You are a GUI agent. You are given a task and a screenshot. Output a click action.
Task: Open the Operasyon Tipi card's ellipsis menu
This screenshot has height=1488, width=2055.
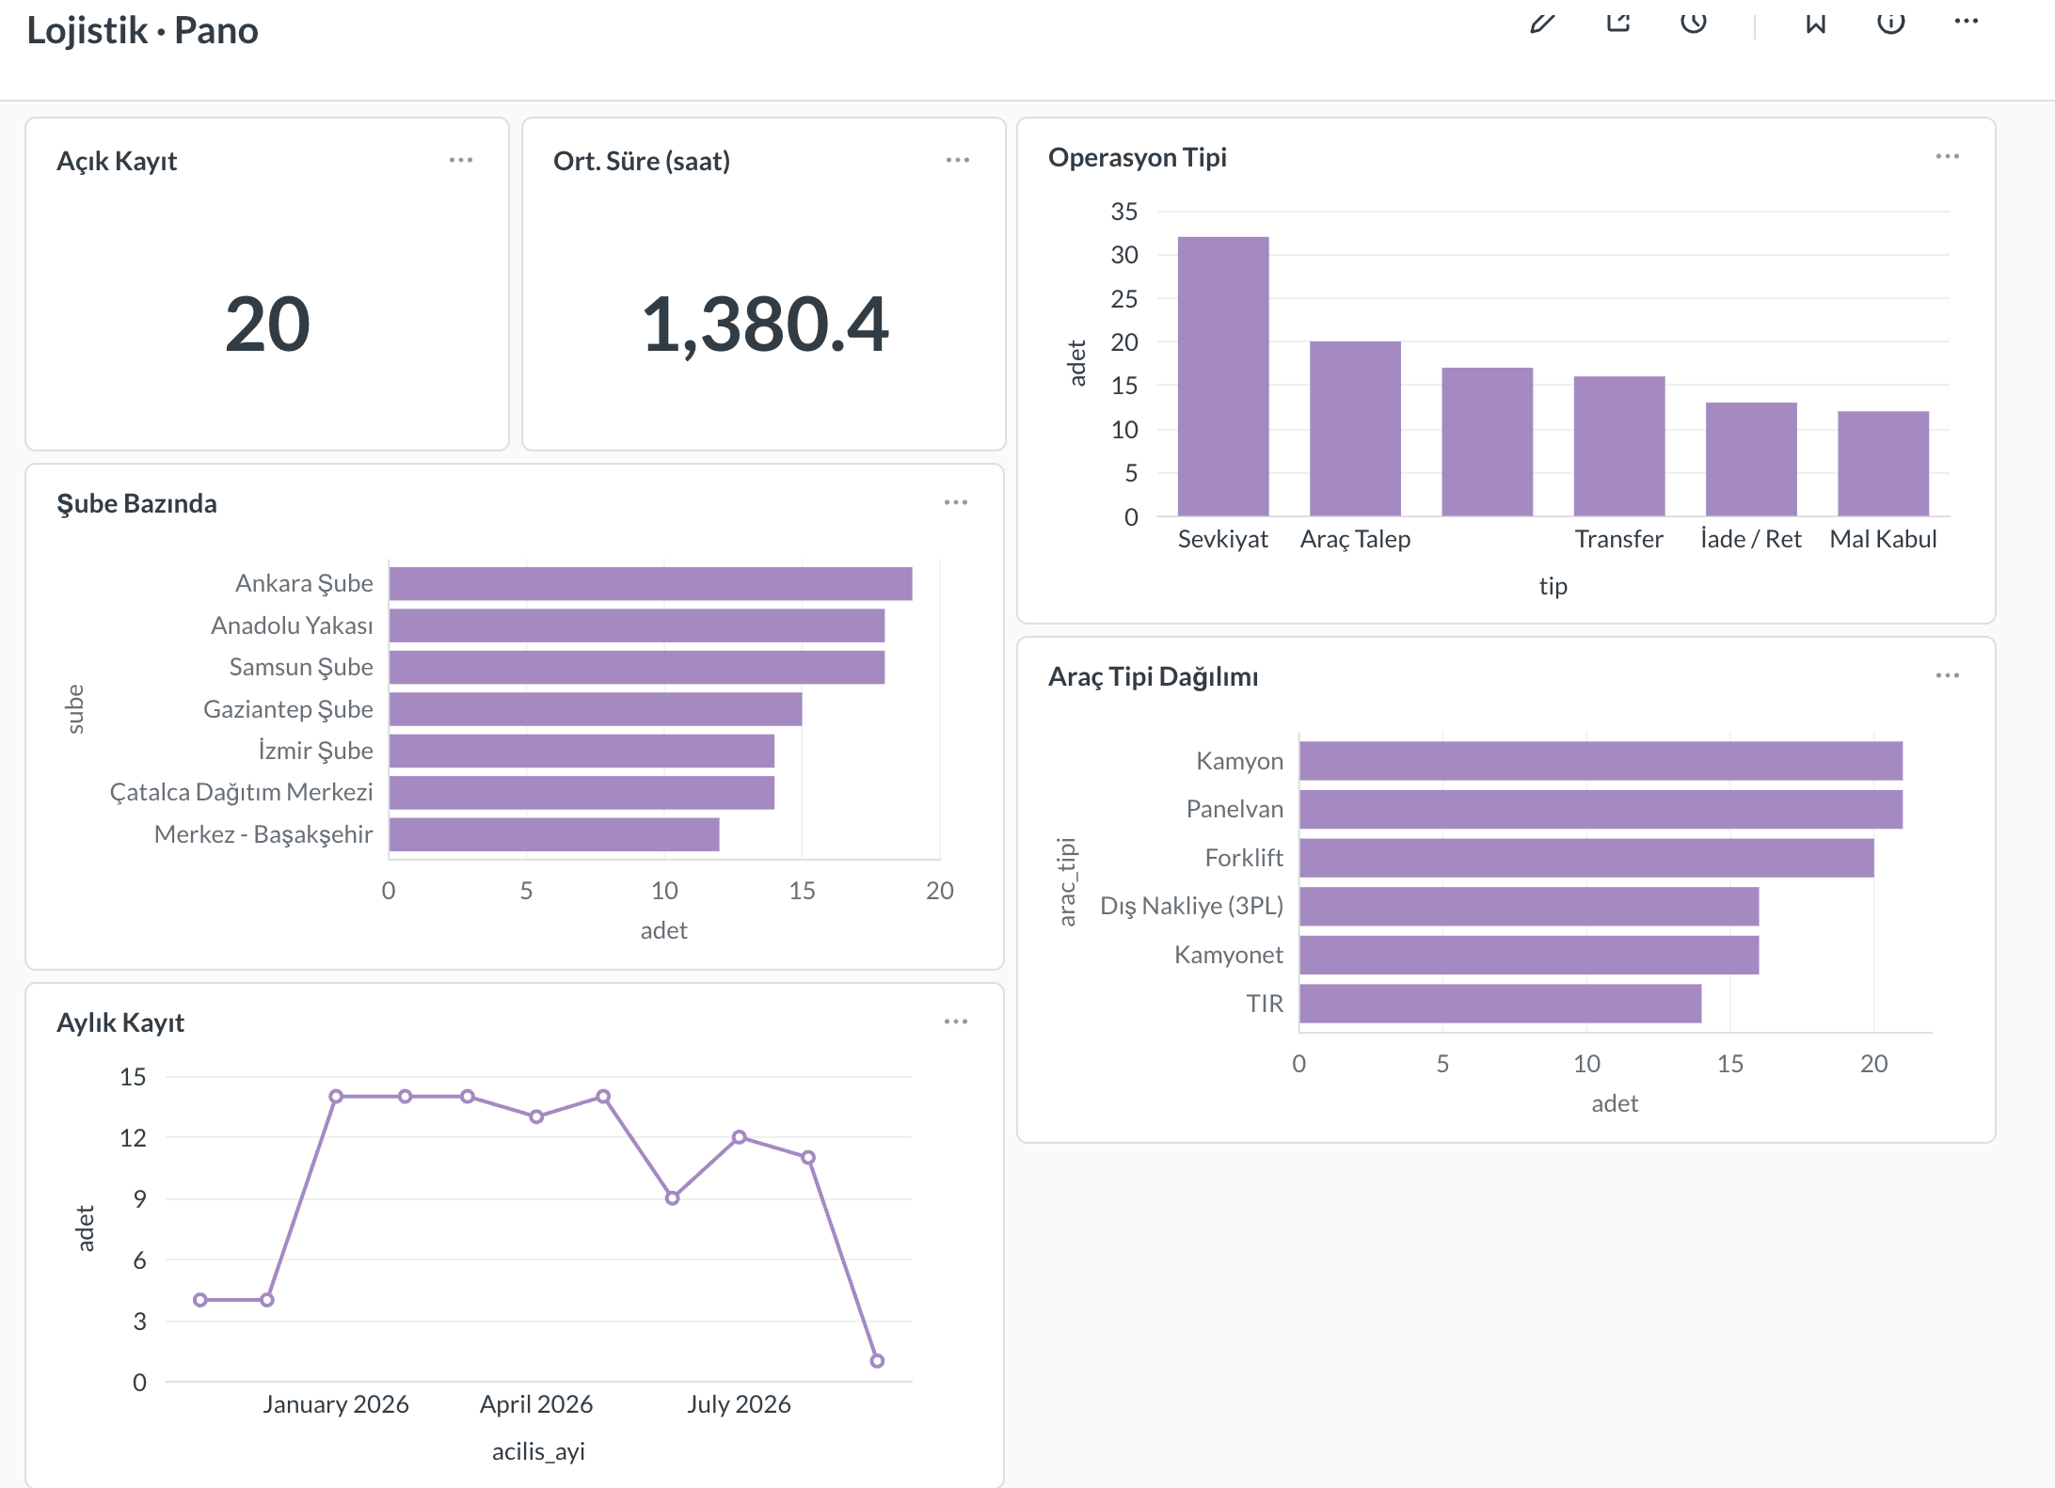[1948, 156]
